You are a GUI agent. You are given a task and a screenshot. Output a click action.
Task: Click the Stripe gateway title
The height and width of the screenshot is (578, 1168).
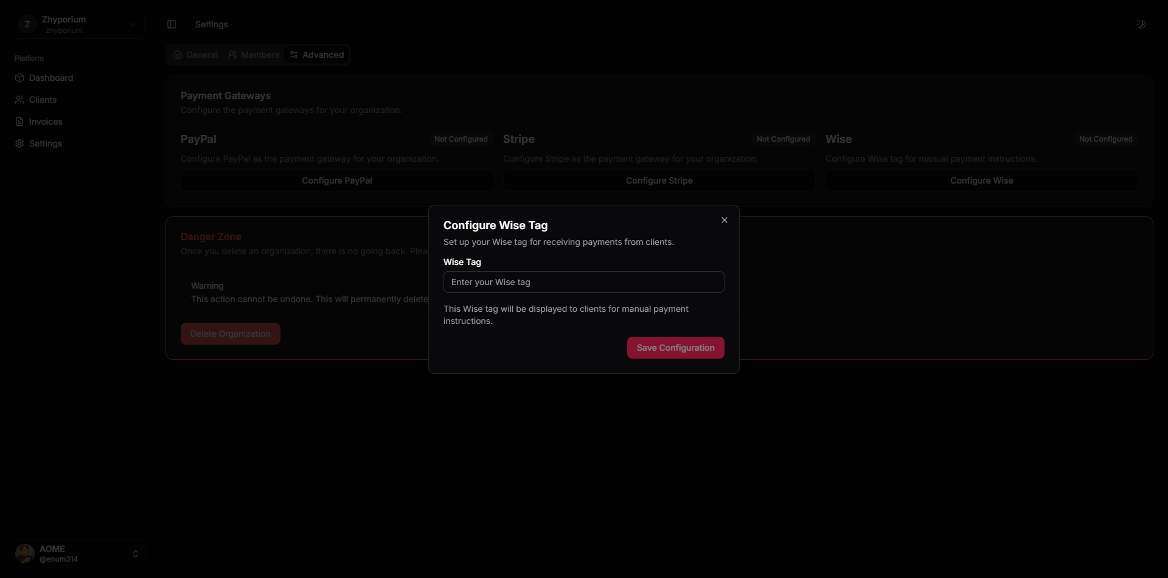tap(519, 139)
